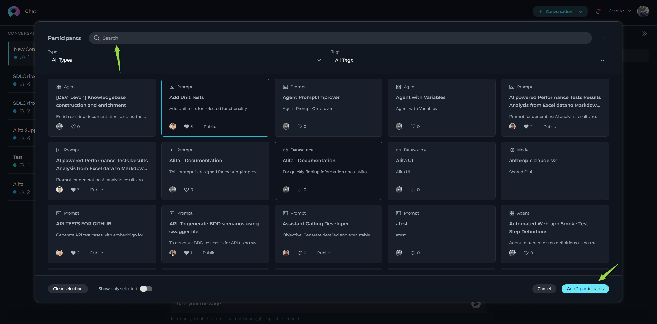Collapse the right side panel arrows
This screenshot has height=324, width=657.
pyautogui.click(x=644, y=33)
